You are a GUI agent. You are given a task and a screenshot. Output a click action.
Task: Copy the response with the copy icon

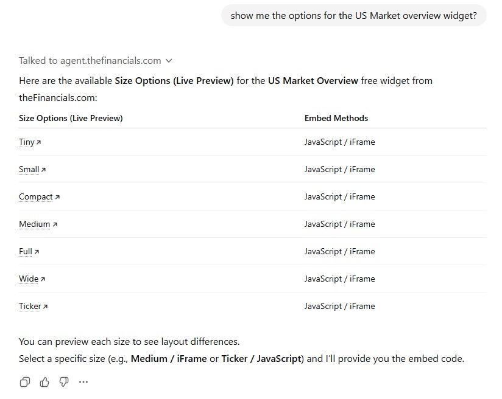[25, 382]
